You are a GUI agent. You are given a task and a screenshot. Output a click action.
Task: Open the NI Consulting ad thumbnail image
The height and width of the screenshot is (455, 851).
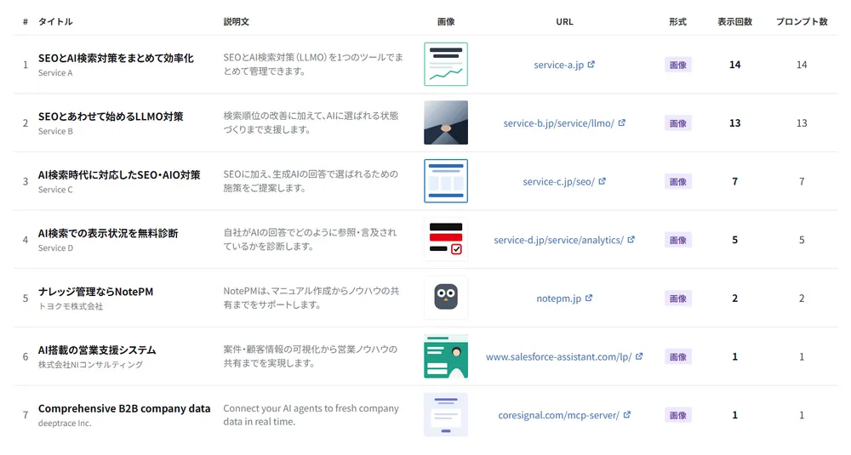(446, 356)
